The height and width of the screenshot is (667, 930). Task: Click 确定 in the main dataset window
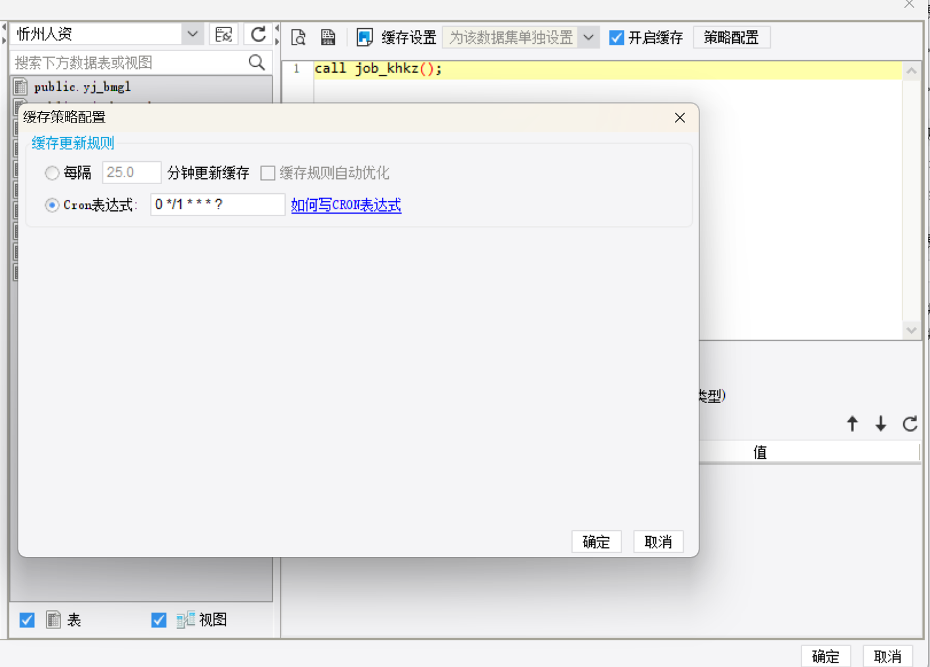coord(826,656)
